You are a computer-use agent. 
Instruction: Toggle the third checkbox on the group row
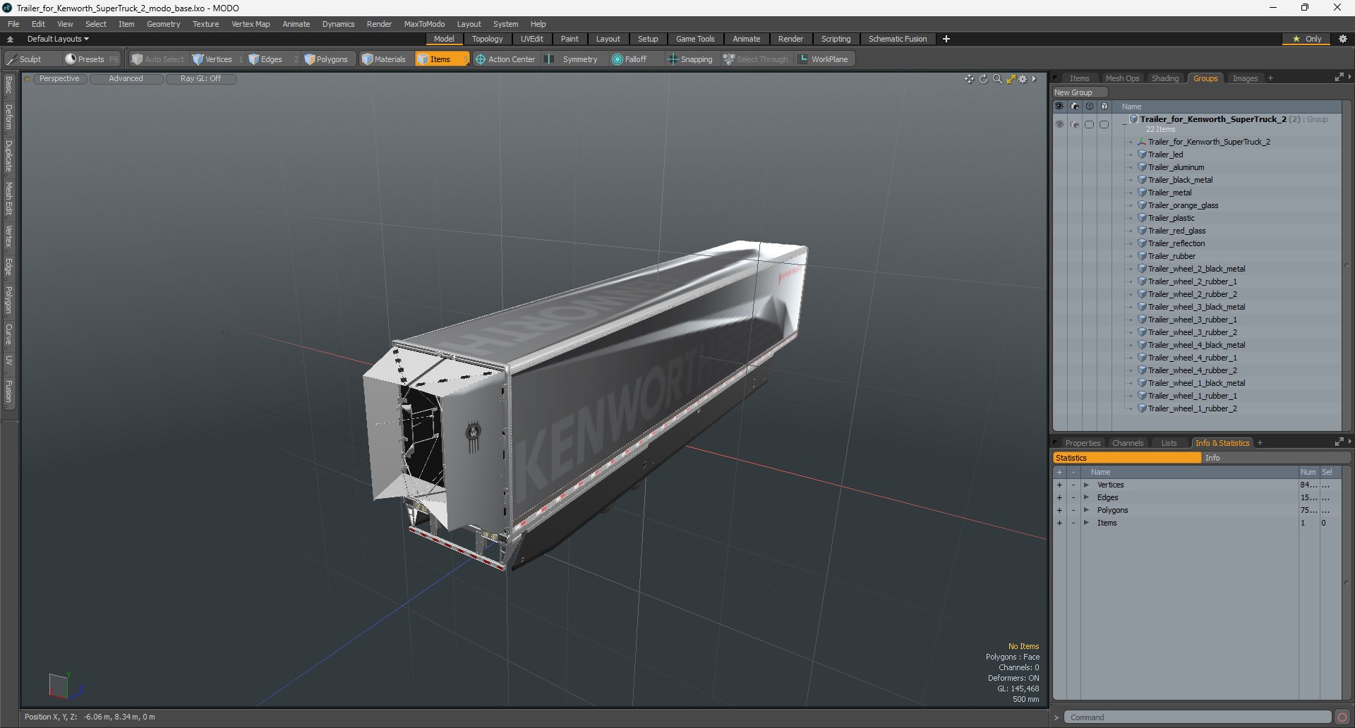coord(1090,124)
